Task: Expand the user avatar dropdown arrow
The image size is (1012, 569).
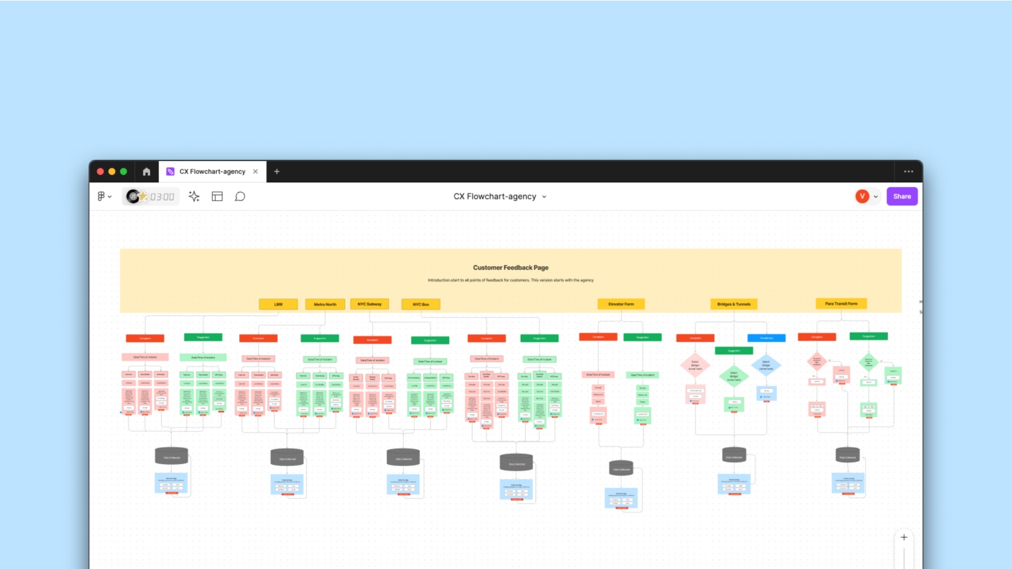Action: (x=876, y=197)
